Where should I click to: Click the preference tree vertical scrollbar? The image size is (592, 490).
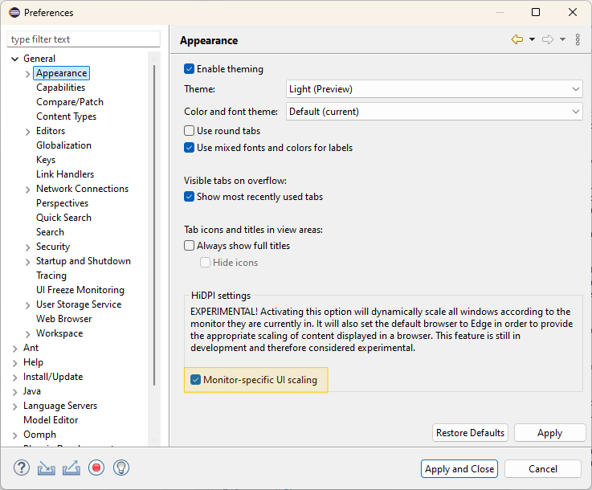(x=154, y=225)
